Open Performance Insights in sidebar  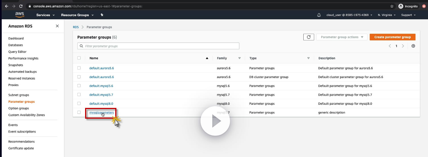(x=23, y=58)
